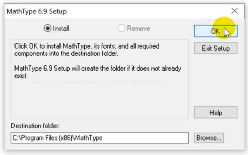Click the greyed-out "Remove" label text
248x155 pixels.
click(138, 28)
